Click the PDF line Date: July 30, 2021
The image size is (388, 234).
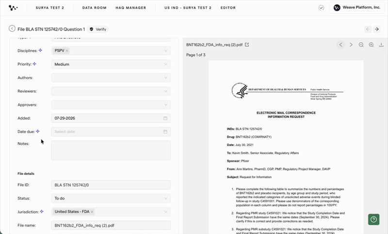[240, 145]
